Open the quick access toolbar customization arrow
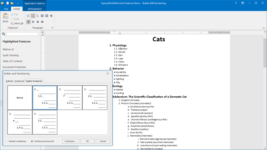The height and width of the screenshot is (150, 267). [x=18, y=3]
